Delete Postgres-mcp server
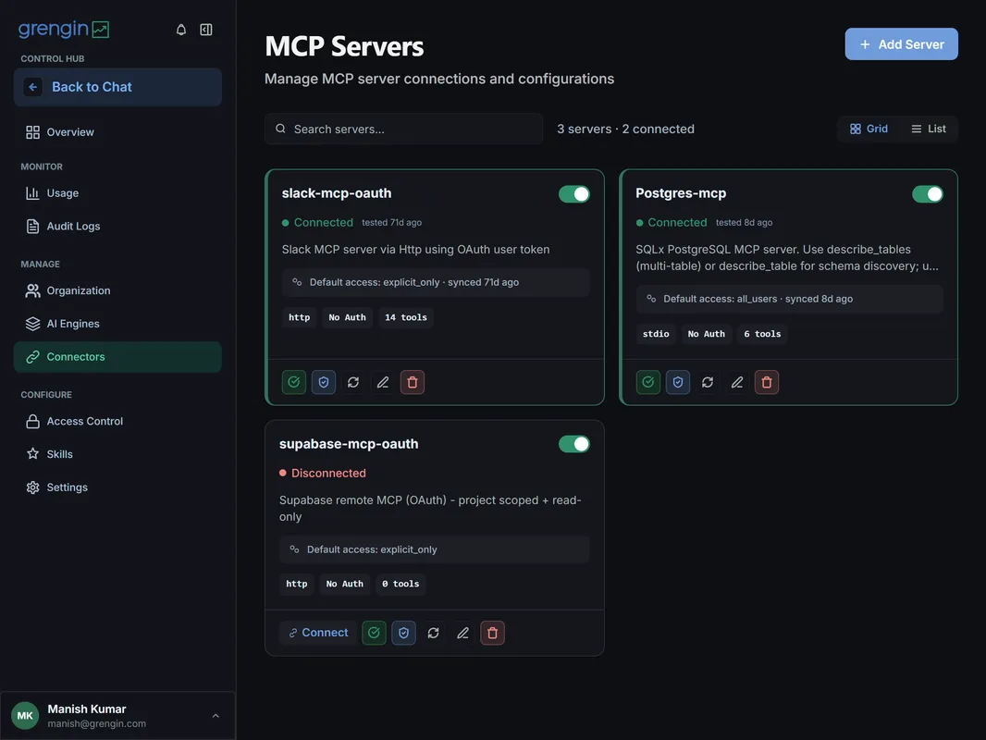 click(x=766, y=382)
